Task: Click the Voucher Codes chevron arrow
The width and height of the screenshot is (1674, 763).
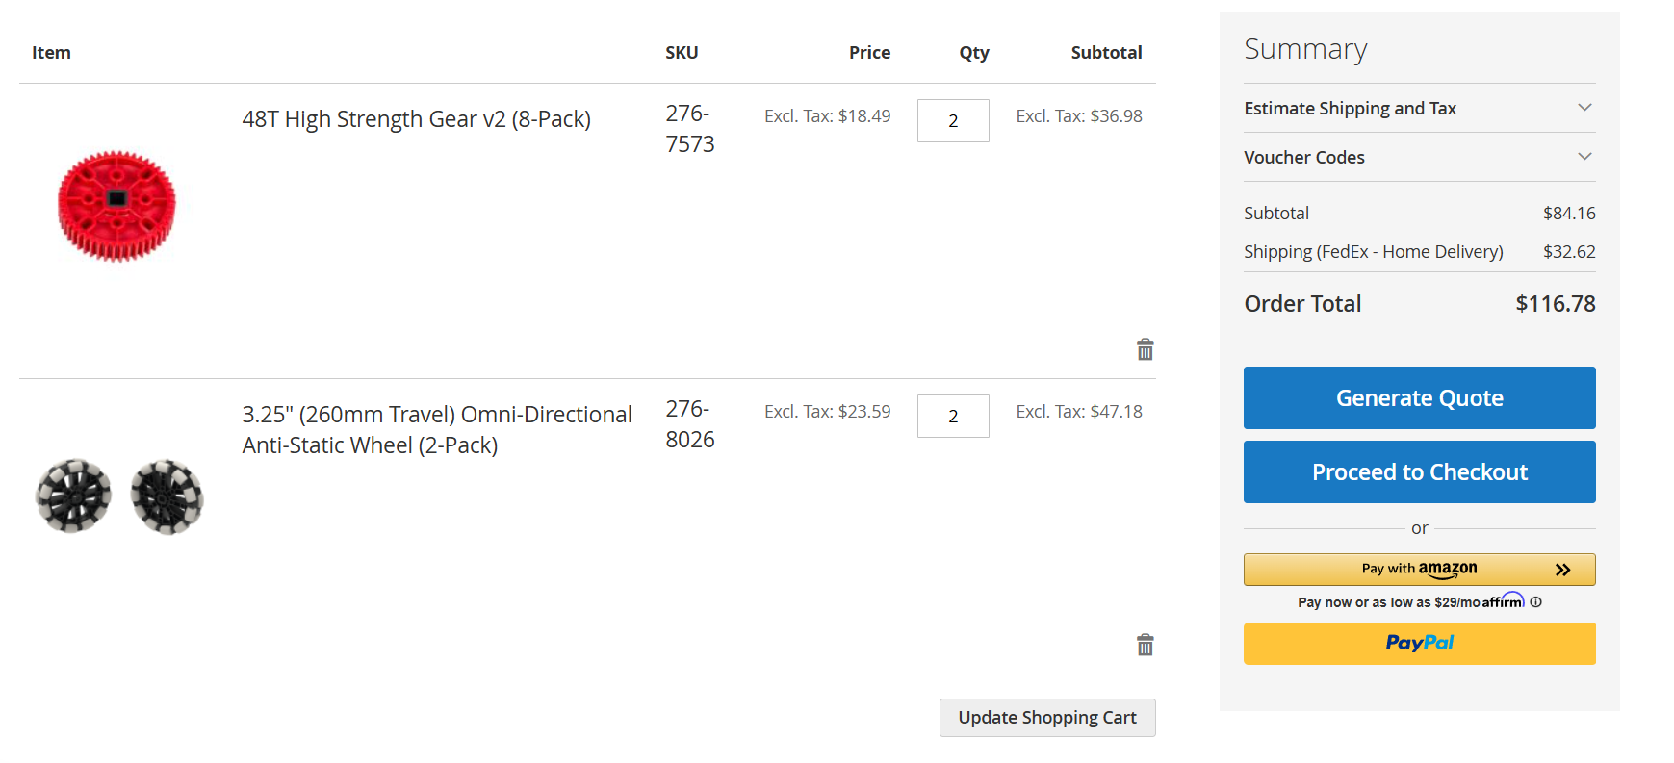Action: [1584, 157]
